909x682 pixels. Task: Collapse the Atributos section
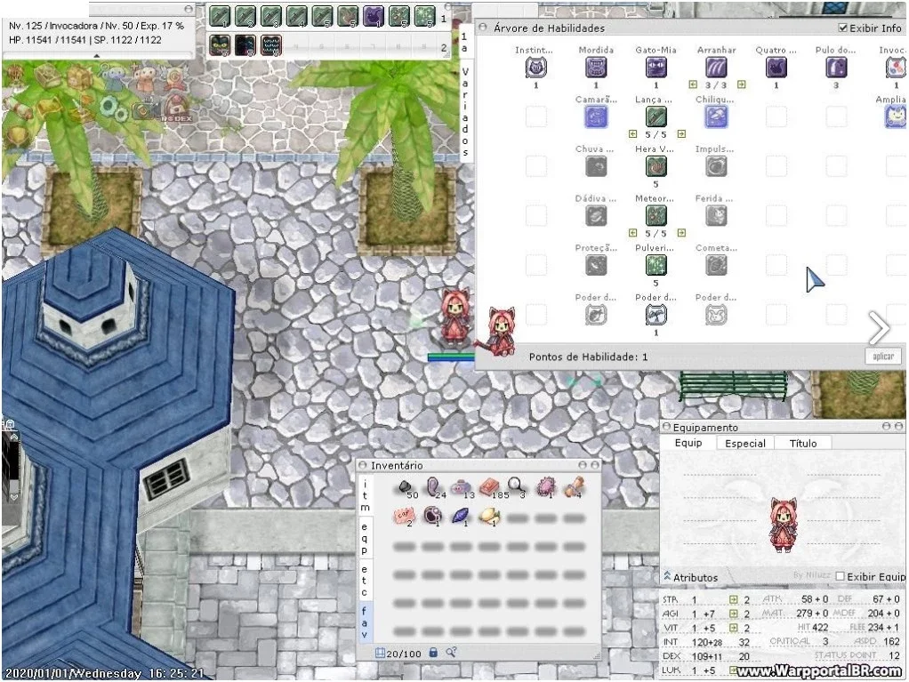(667, 576)
